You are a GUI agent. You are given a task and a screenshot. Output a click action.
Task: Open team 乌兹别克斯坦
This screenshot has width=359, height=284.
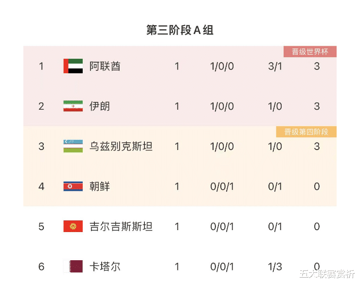click(121, 147)
